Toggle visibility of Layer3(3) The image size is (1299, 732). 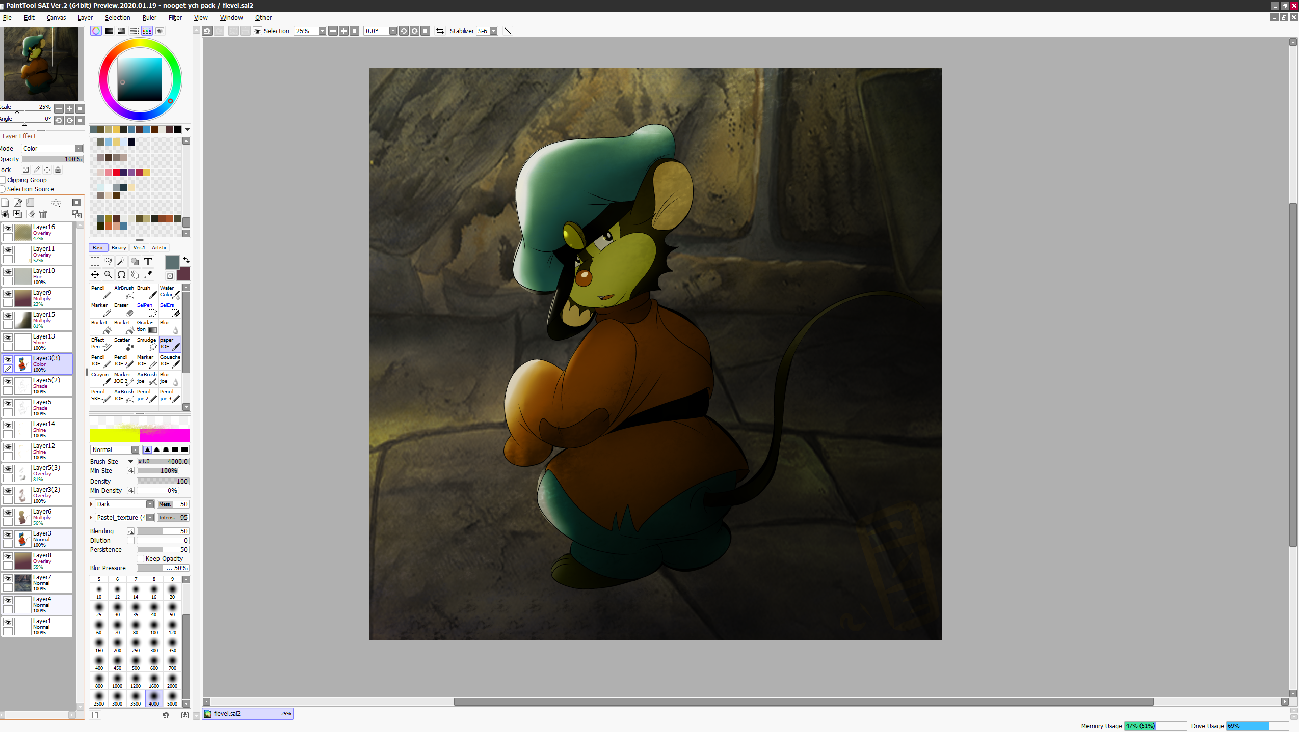[8, 359]
